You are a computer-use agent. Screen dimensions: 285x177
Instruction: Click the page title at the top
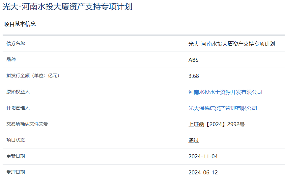[x=68, y=7]
